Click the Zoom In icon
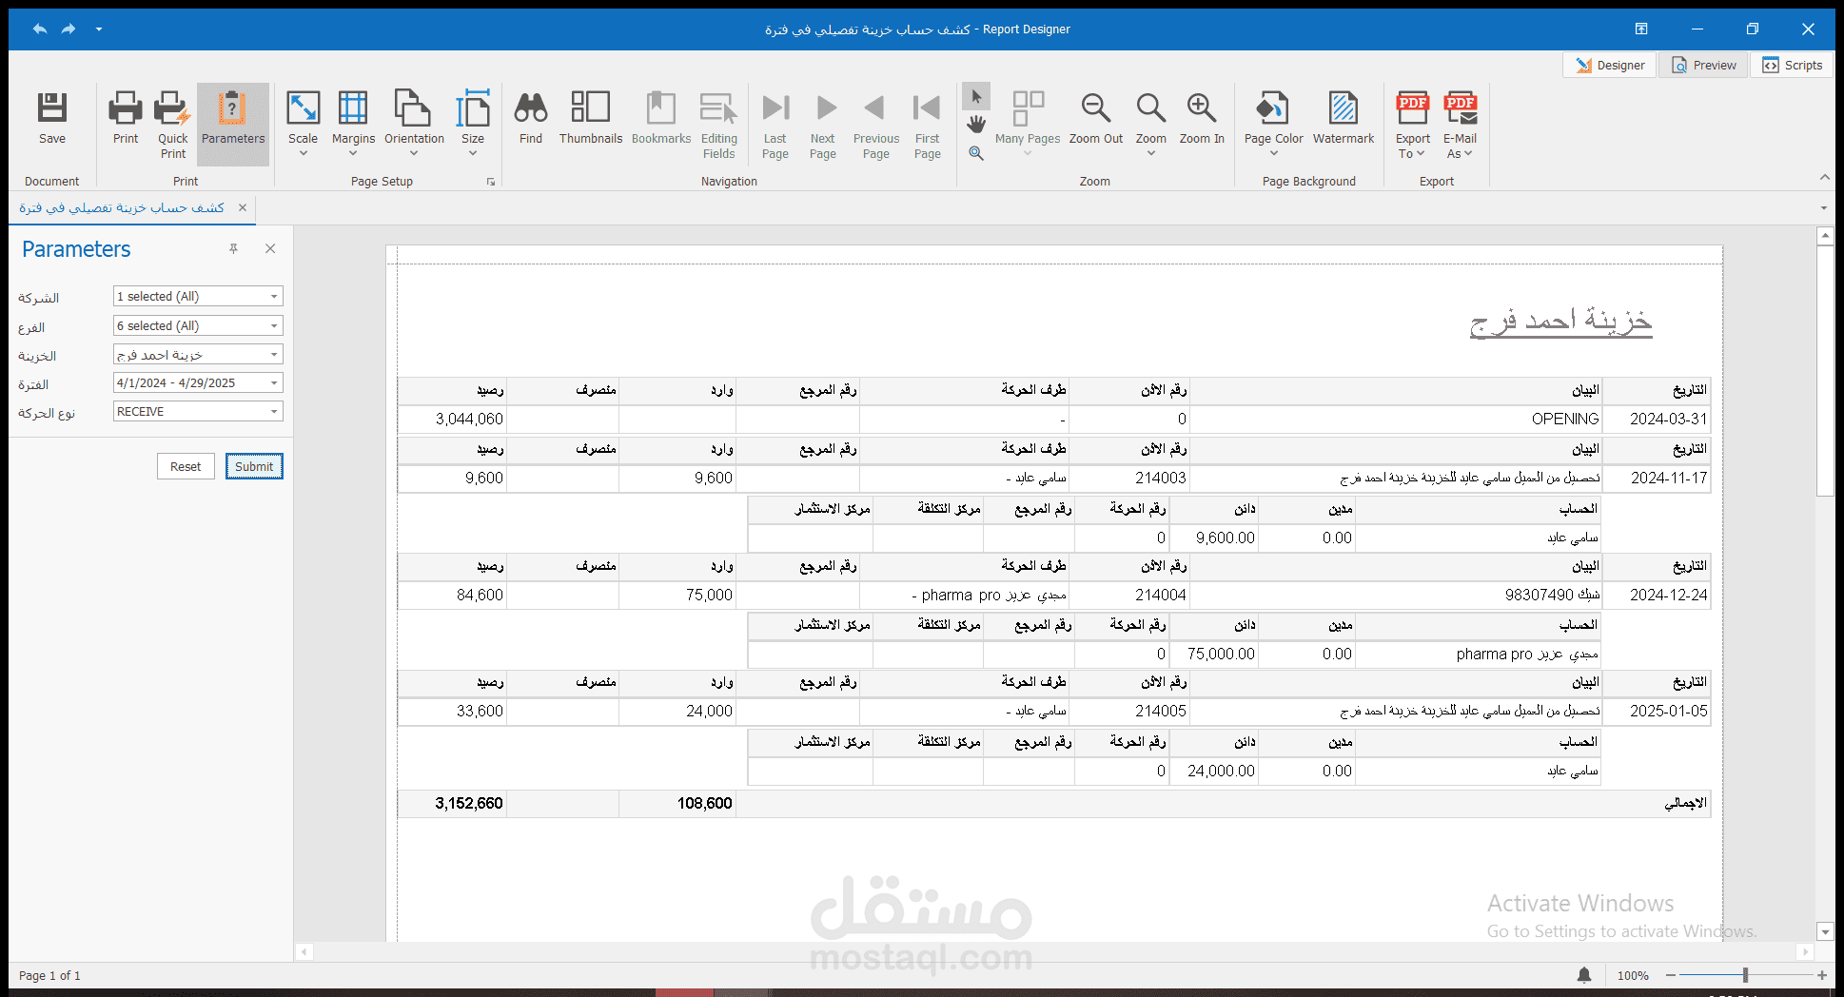This screenshot has height=997, width=1844. [x=1202, y=118]
